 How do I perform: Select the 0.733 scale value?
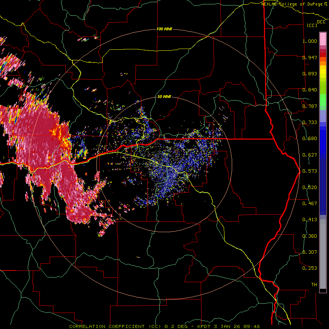(x=310, y=122)
